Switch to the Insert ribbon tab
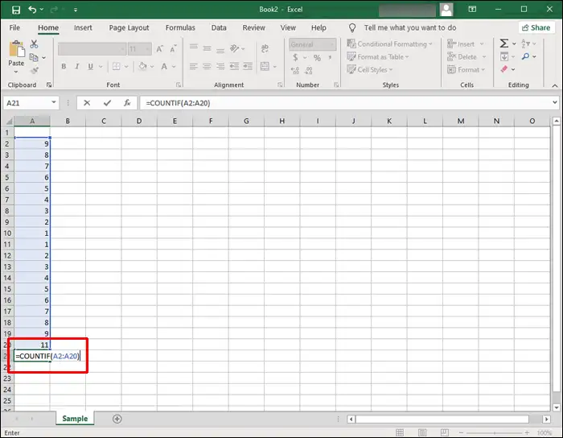Screen dimensions: 563x438 coord(83,27)
